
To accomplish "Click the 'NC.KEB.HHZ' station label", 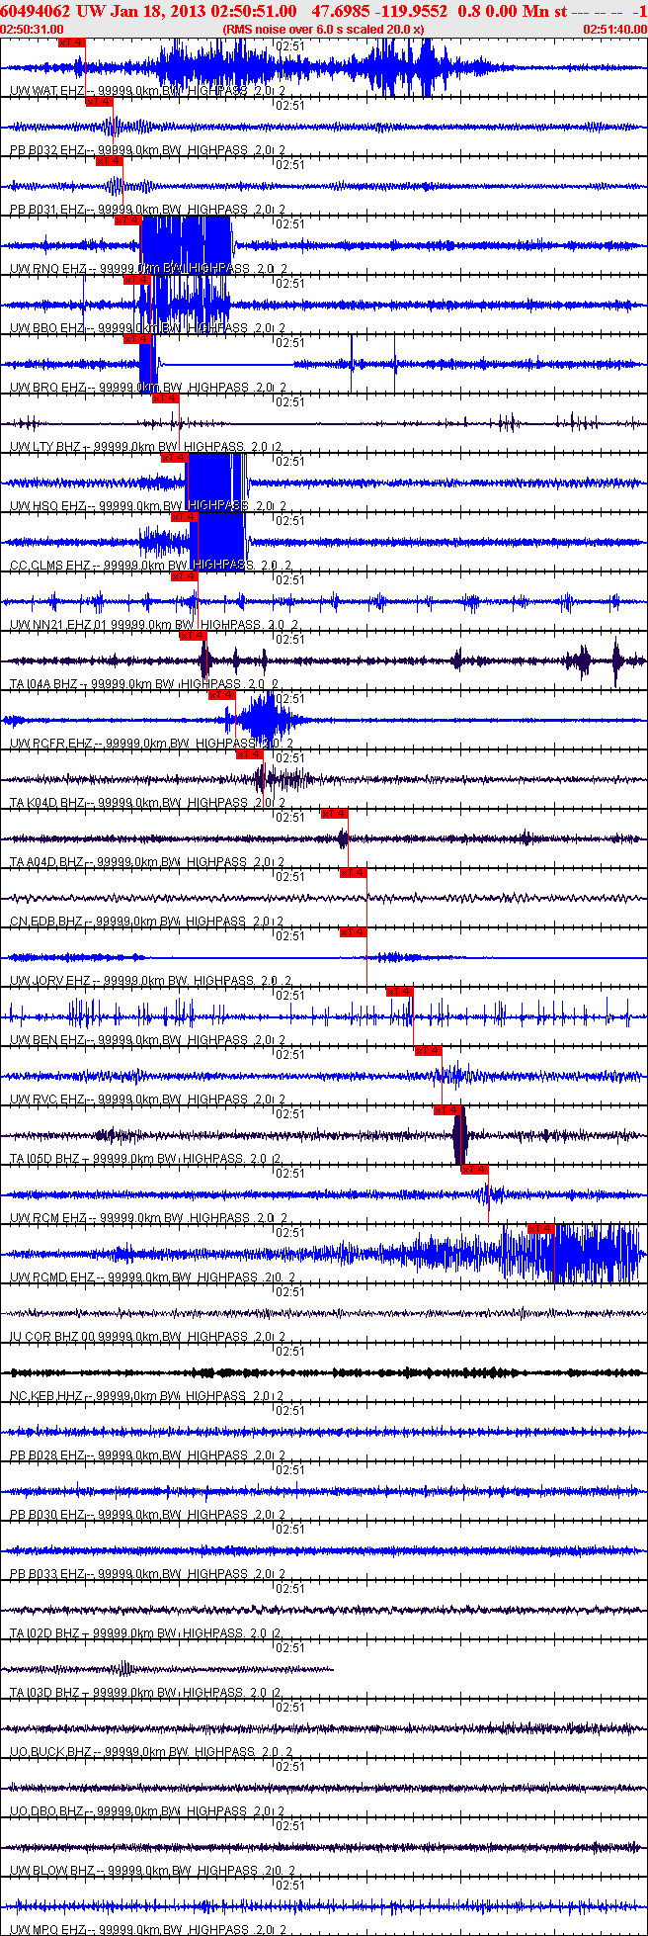I will (x=47, y=1396).
